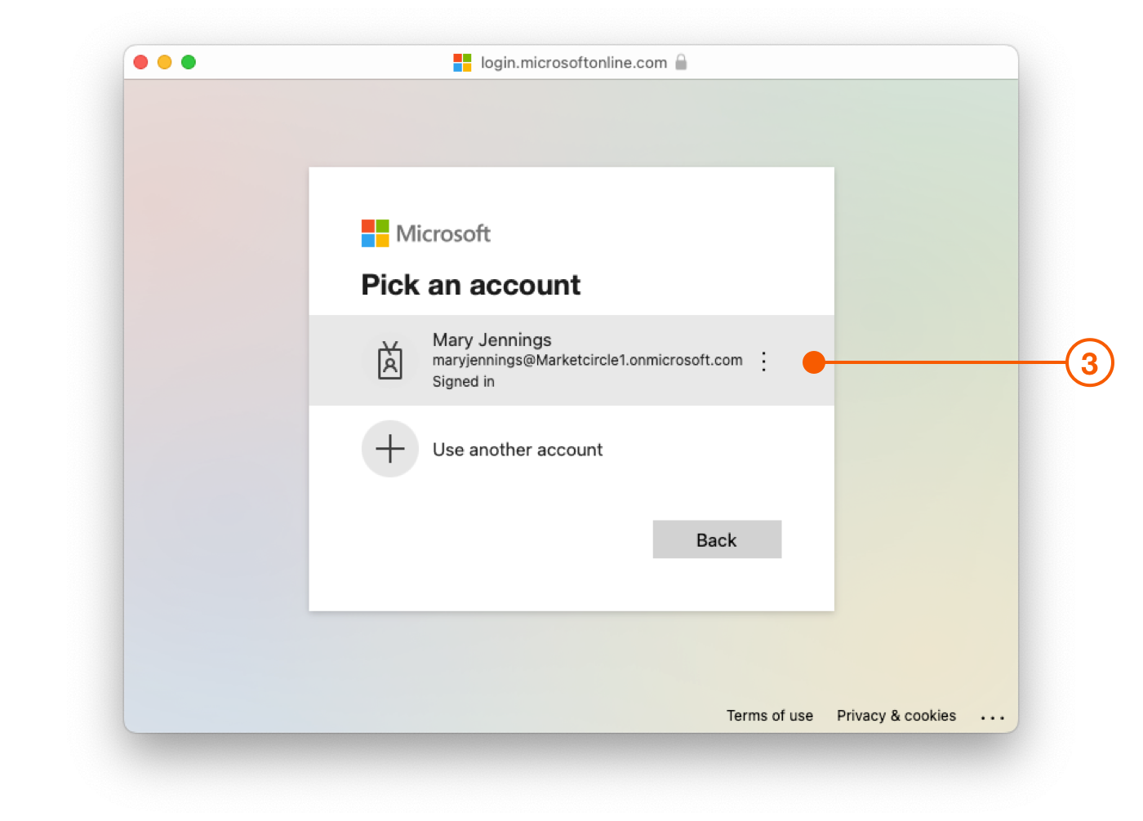Expand the footer ellipsis more options

992,717
